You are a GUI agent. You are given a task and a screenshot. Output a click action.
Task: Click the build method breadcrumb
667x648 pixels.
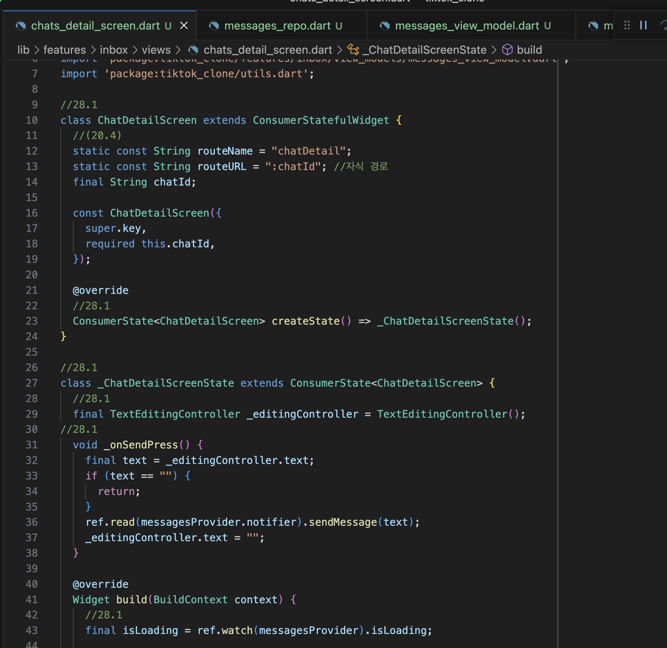529,50
